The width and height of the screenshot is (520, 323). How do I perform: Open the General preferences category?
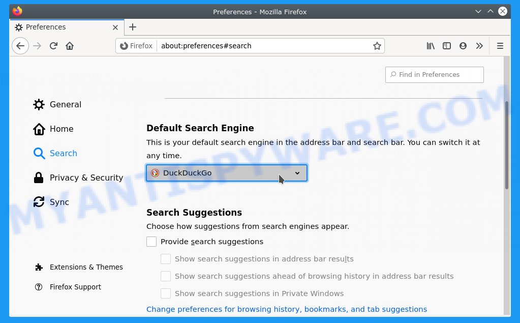coord(57,105)
